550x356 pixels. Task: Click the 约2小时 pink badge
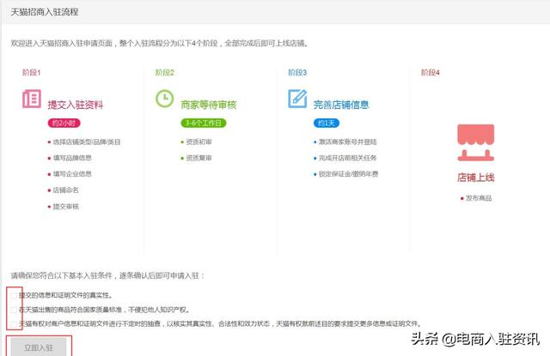64,124
